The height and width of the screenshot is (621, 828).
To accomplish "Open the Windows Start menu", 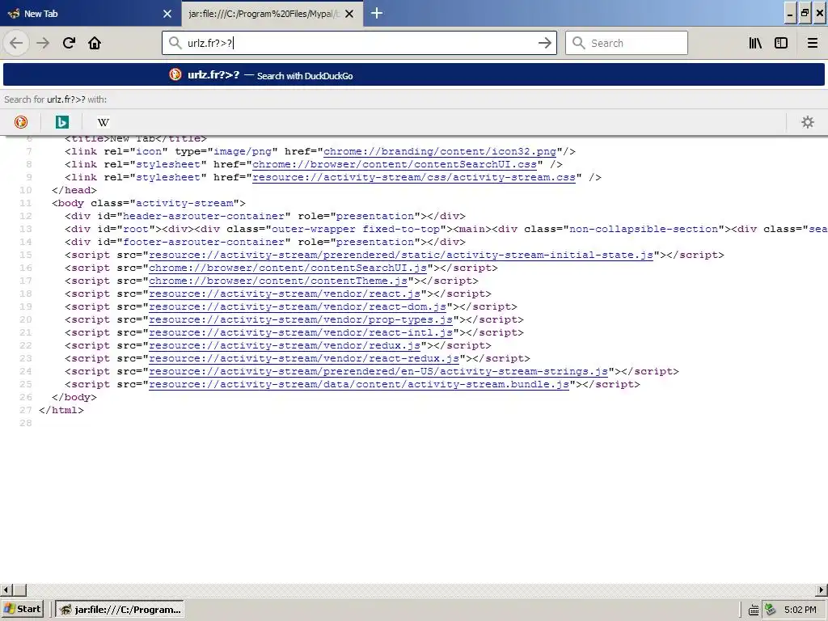I will (x=23, y=609).
